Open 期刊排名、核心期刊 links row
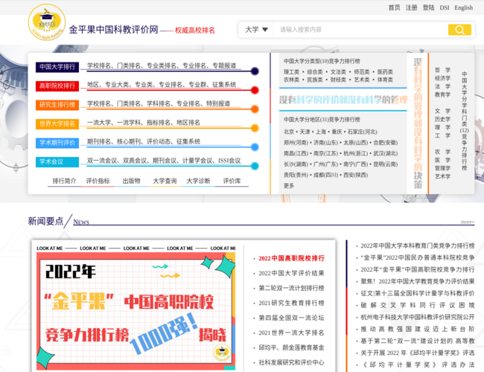 (x=144, y=141)
